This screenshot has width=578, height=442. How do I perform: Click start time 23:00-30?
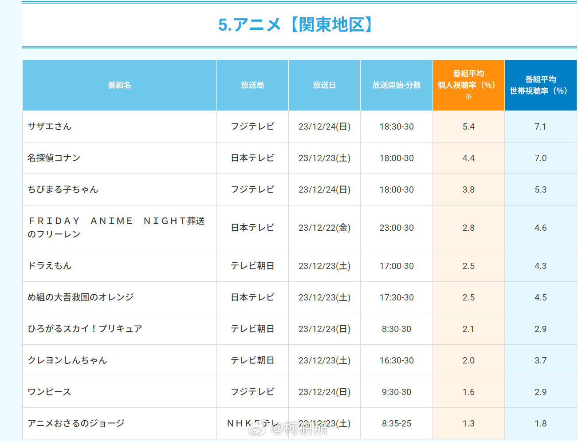point(397,228)
